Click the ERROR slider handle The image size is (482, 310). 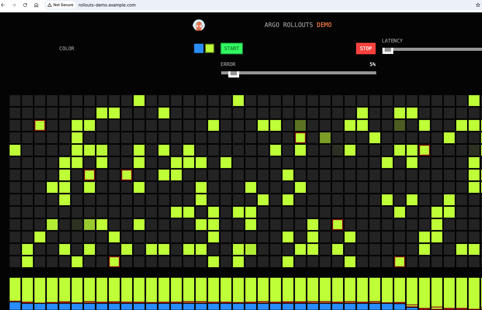[234, 74]
